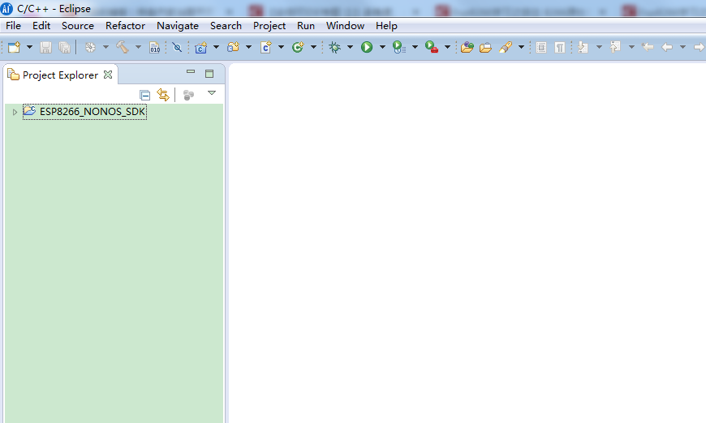The width and height of the screenshot is (706, 423).
Task: Open Project Explorer View Menu triangle
Action: point(212,93)
